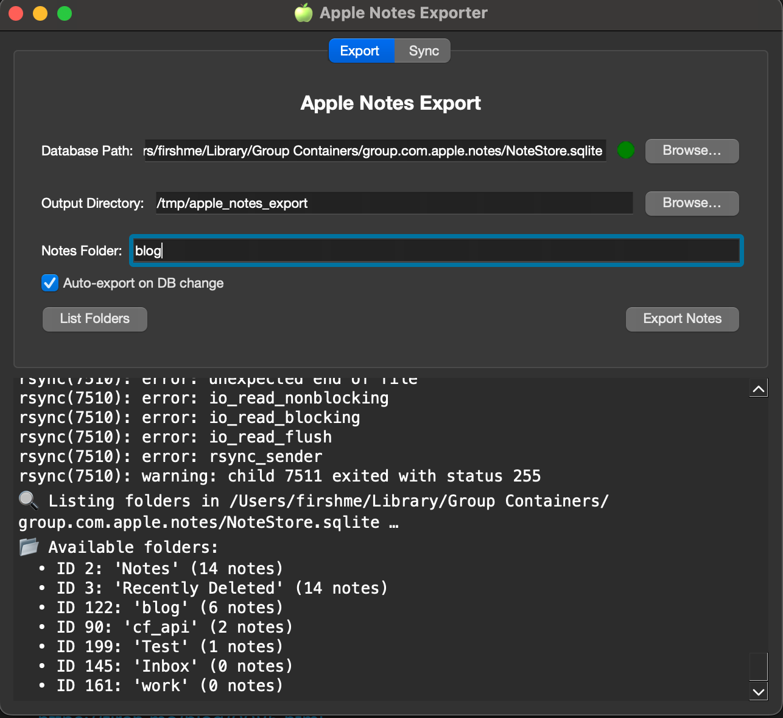Click the log scroll-up arrow
Screen dimensions: 783x718
point(759,388)
